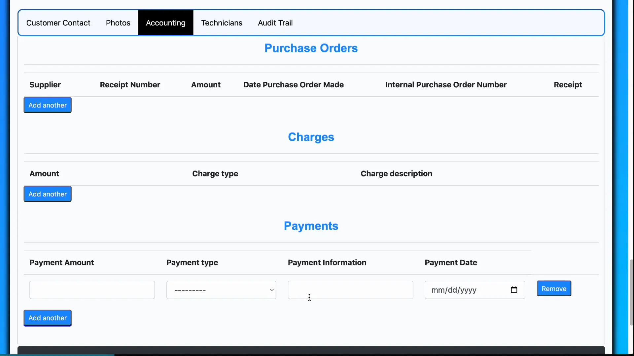Add another payment row
Screen dimensions: 634x356
pyautogui.click(x=47, y=318)
